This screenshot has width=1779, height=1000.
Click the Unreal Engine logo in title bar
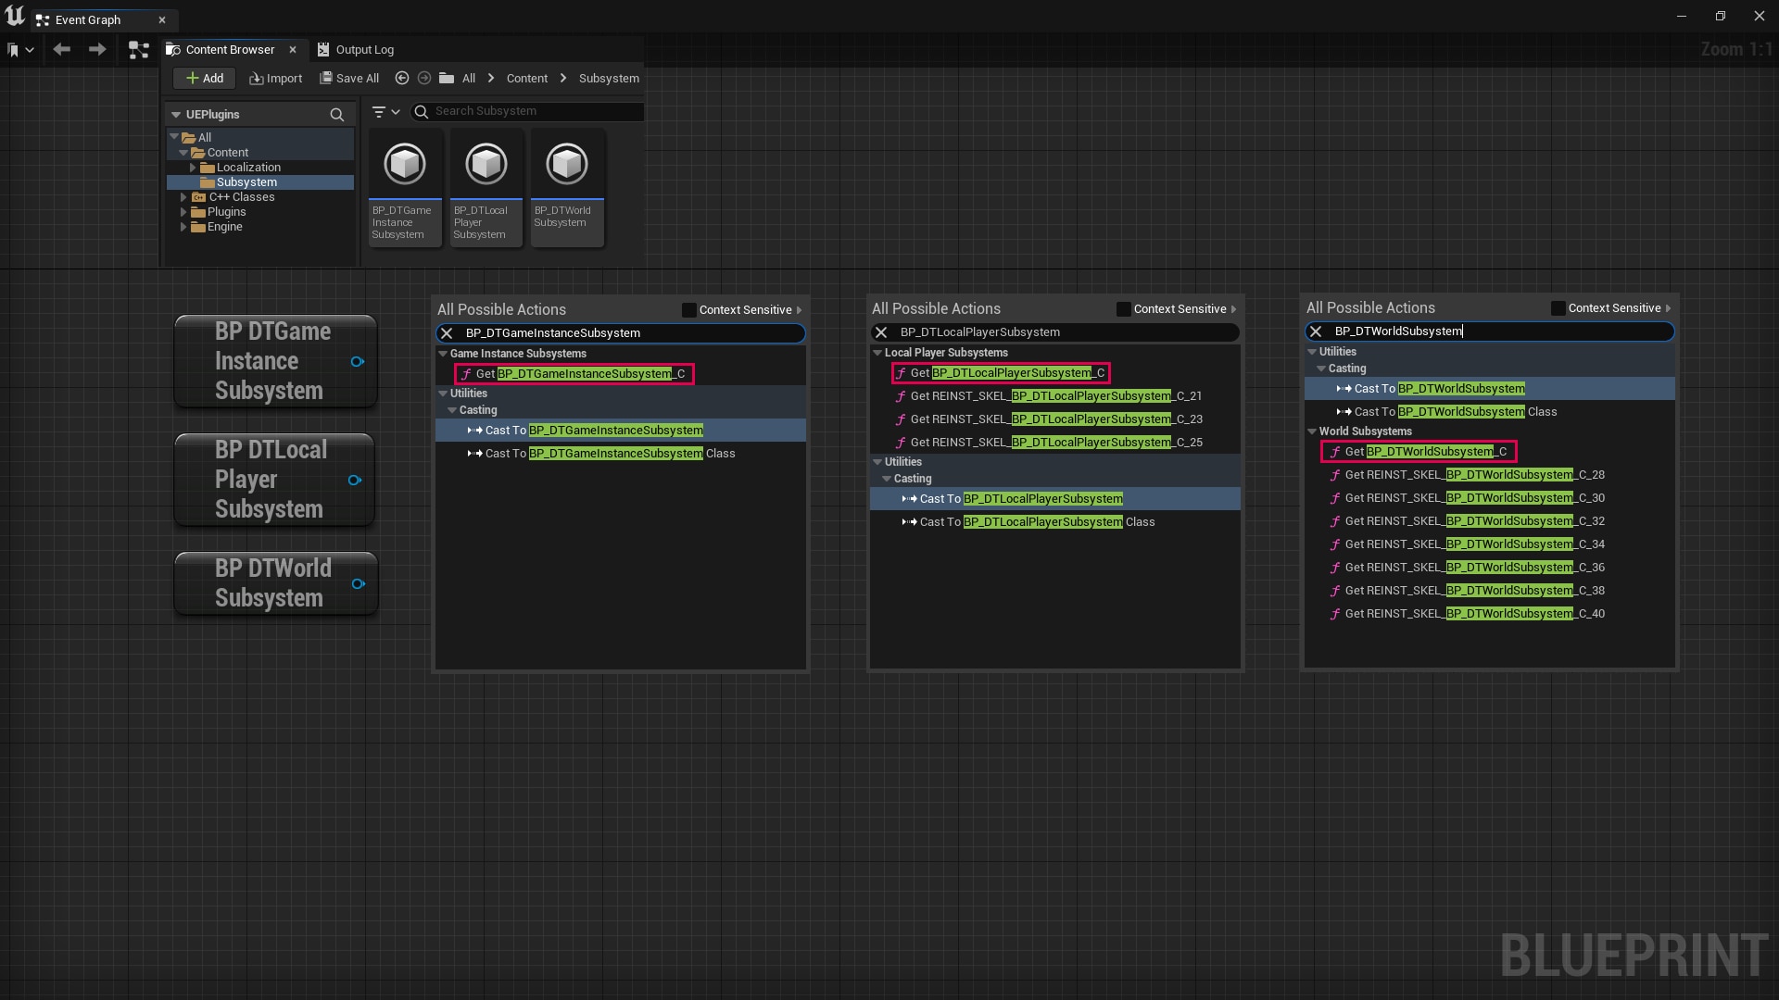[14, 15]
